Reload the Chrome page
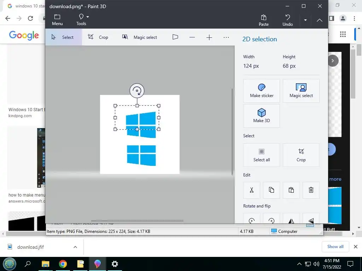This screenshot has height=271, width=362. coord(30,18)
